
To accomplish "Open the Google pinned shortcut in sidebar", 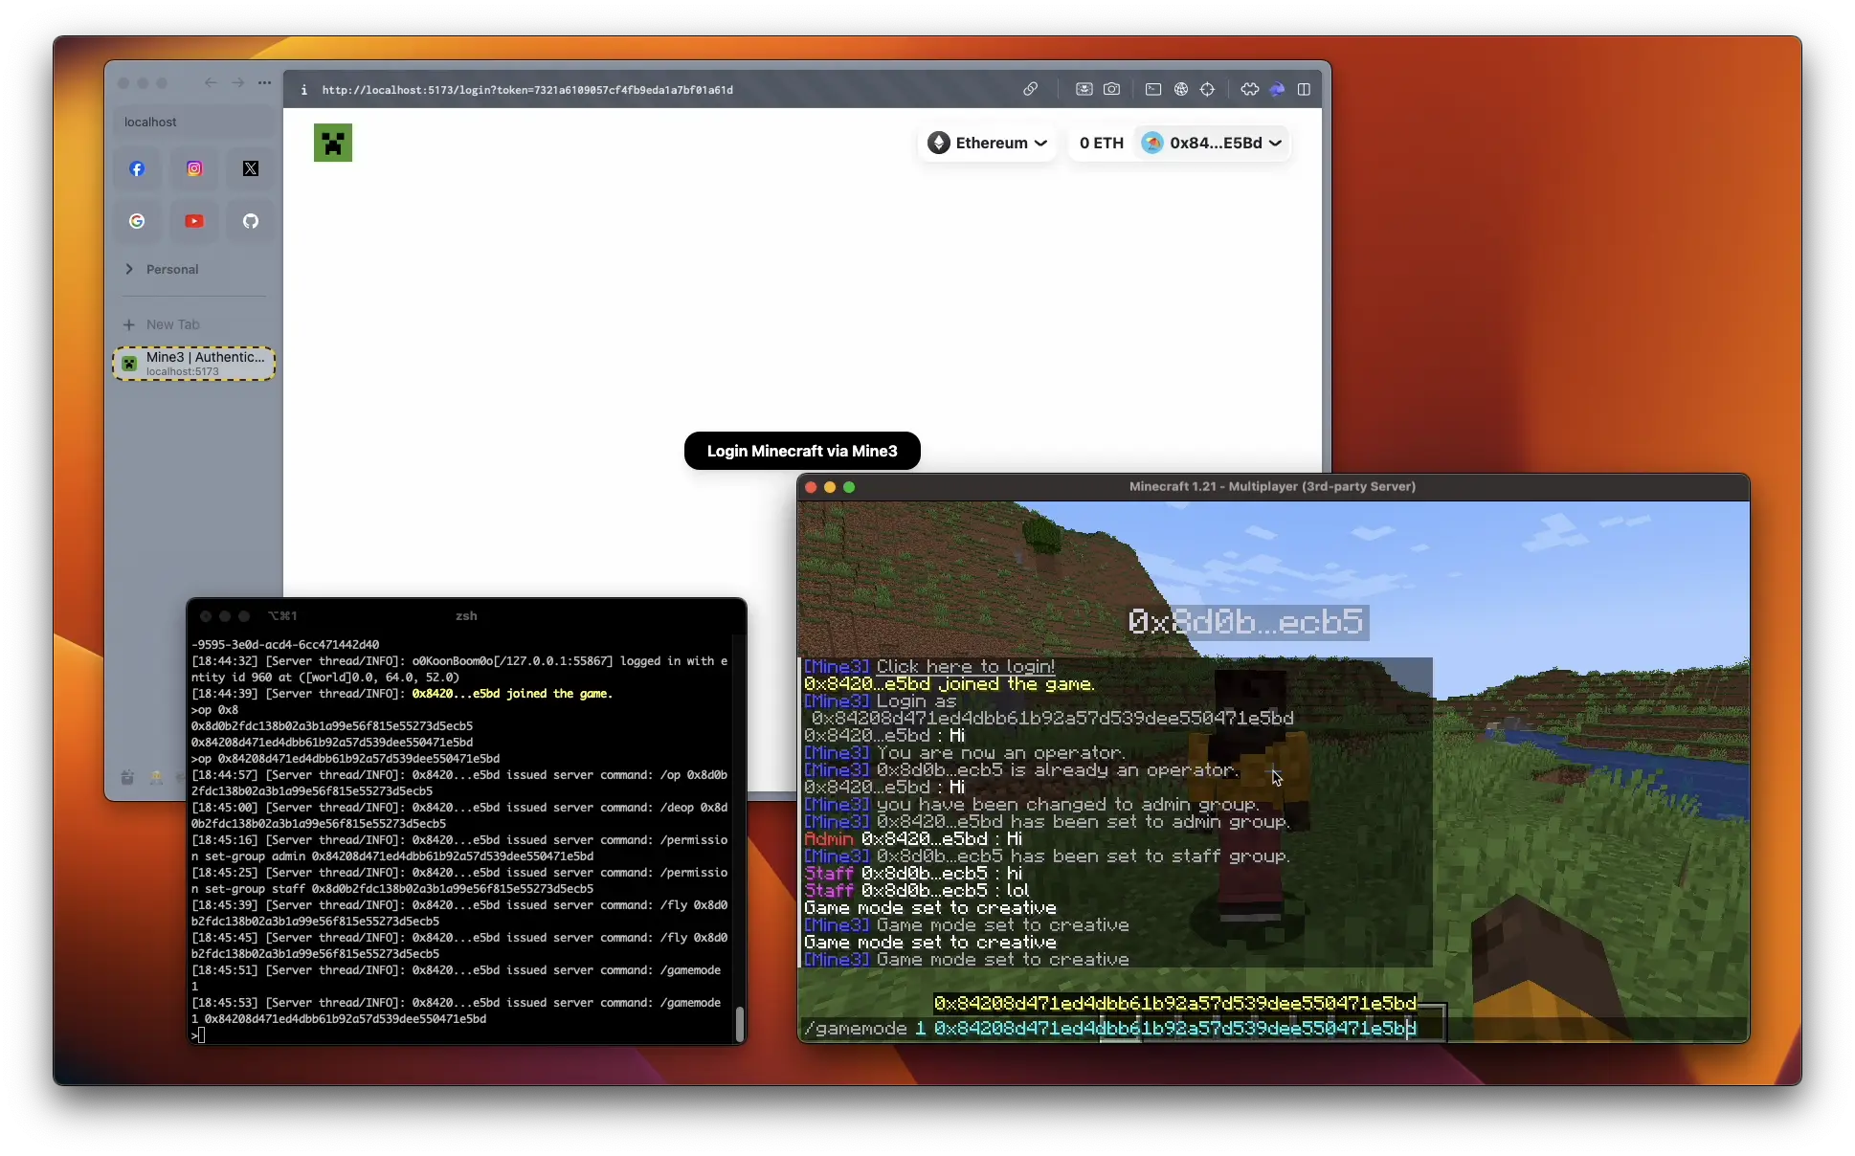I will [x=137, y=221].
